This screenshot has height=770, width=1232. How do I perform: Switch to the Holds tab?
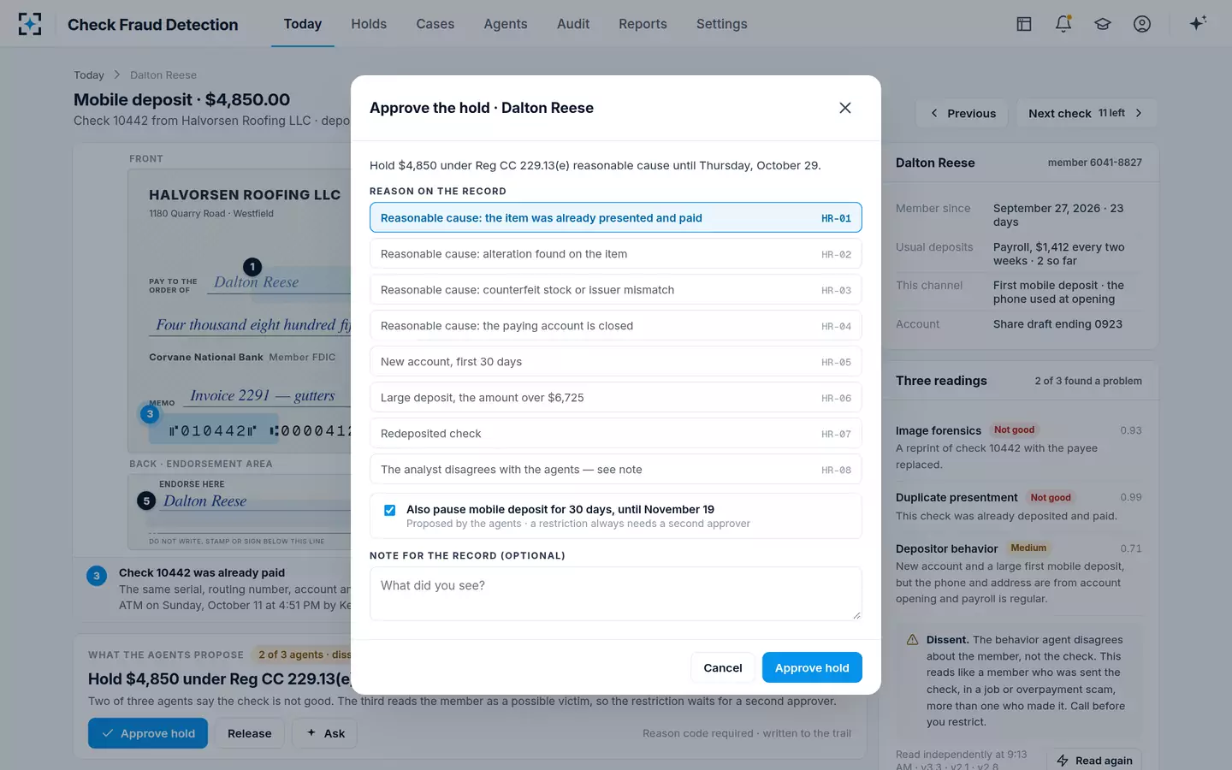pyautogui.click(x=369, y=24)
